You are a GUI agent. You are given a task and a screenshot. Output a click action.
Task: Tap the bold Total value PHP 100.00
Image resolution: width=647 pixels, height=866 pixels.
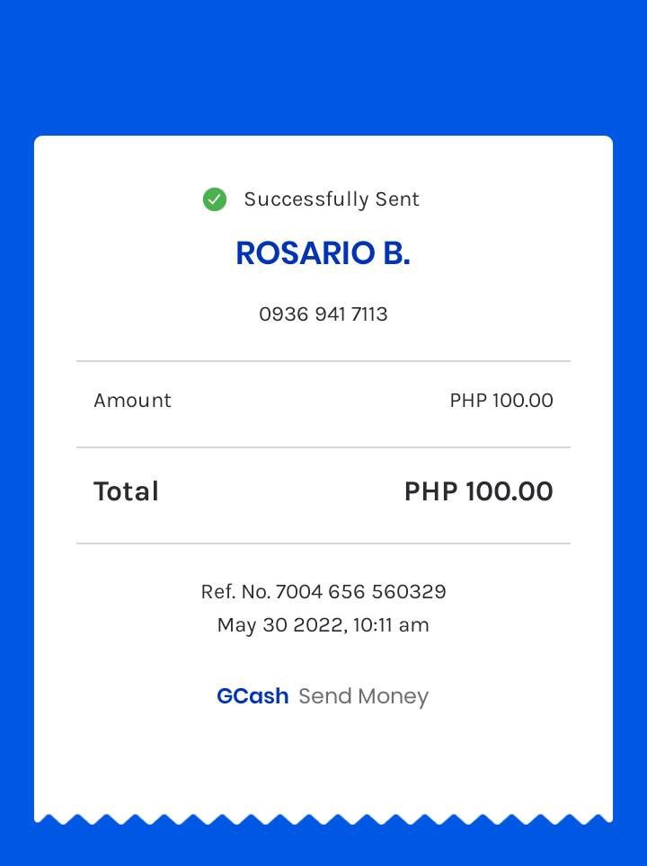coord(478,491)
